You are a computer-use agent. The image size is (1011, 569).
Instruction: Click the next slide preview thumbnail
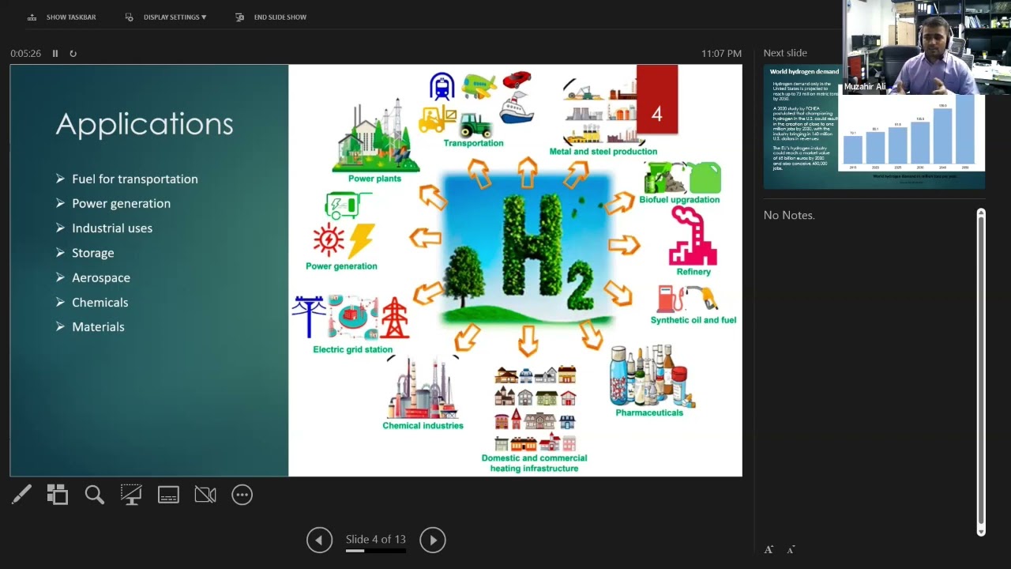click(x=874, y=127)
